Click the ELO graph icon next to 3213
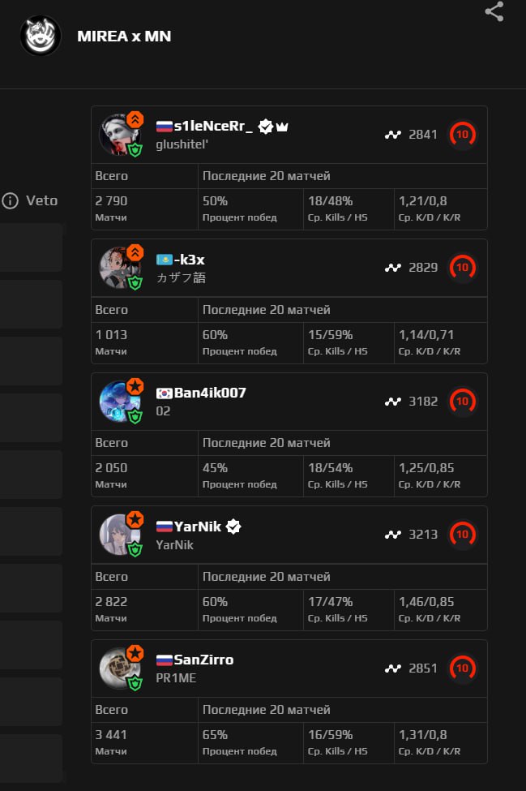 tap(393, 535)
